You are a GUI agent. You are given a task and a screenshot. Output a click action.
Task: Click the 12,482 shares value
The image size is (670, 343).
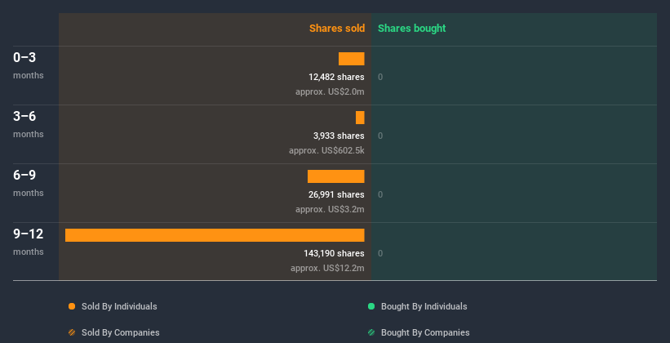336,77
